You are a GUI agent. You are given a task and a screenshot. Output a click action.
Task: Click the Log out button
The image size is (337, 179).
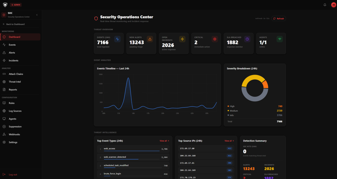click(10, 174)
